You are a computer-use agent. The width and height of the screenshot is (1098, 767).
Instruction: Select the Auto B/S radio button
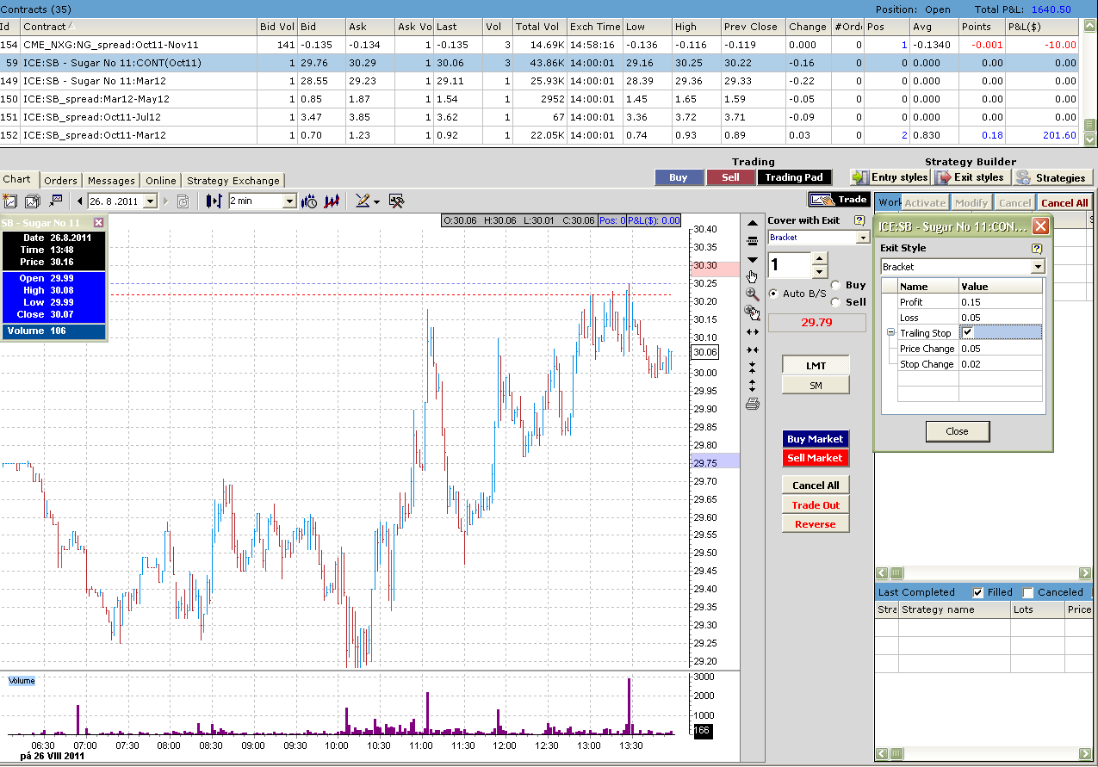coord(773,294)
